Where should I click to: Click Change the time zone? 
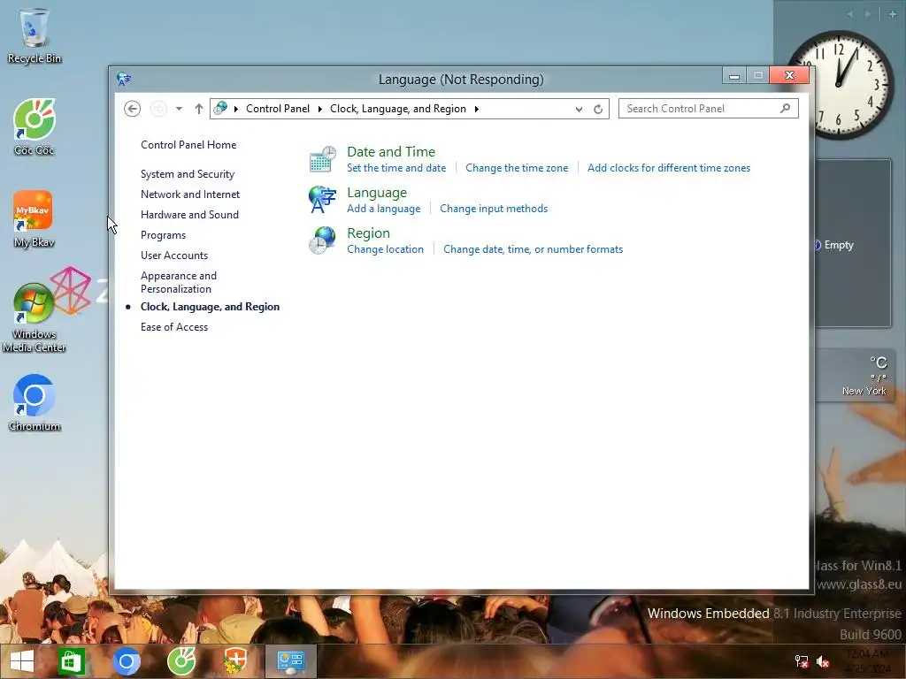[517, 168]
